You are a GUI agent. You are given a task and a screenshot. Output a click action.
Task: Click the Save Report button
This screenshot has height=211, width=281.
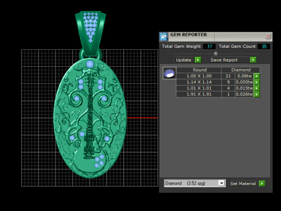[229, 60]
